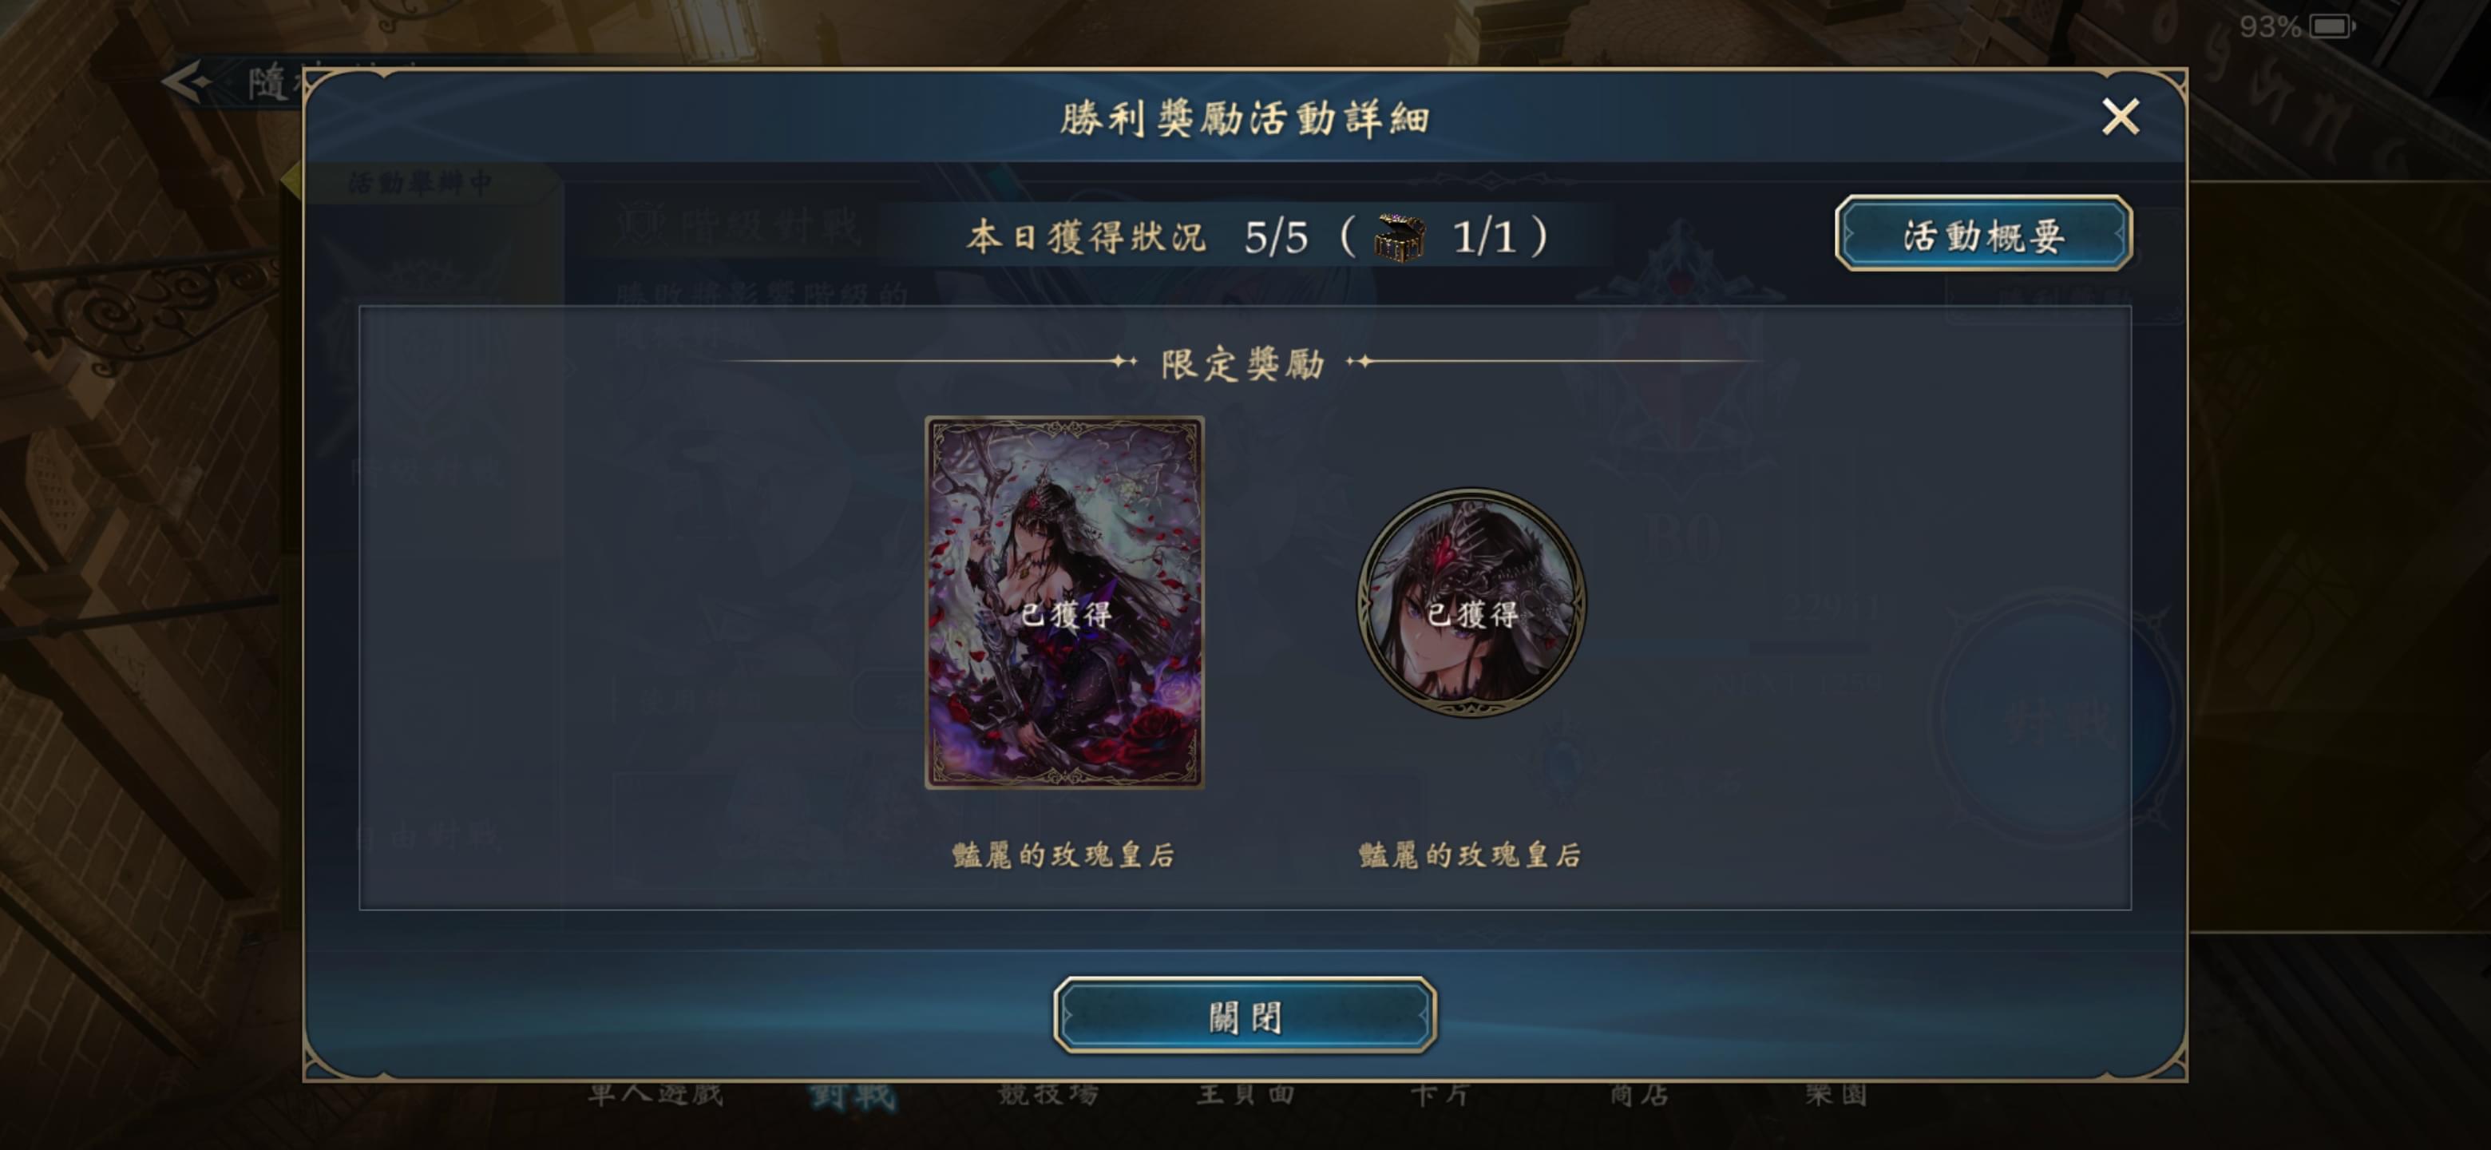
Task: Tap the 5/5 daily progress counter
Action: 1276,237
